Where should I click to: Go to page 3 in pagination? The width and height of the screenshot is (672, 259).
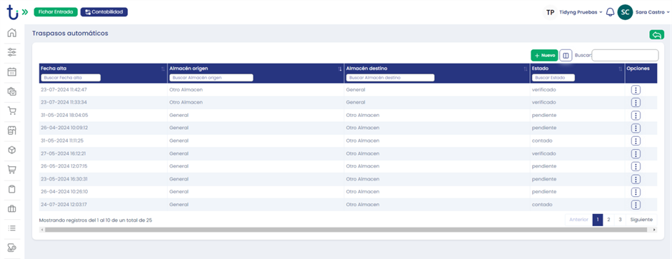(620, 220)
